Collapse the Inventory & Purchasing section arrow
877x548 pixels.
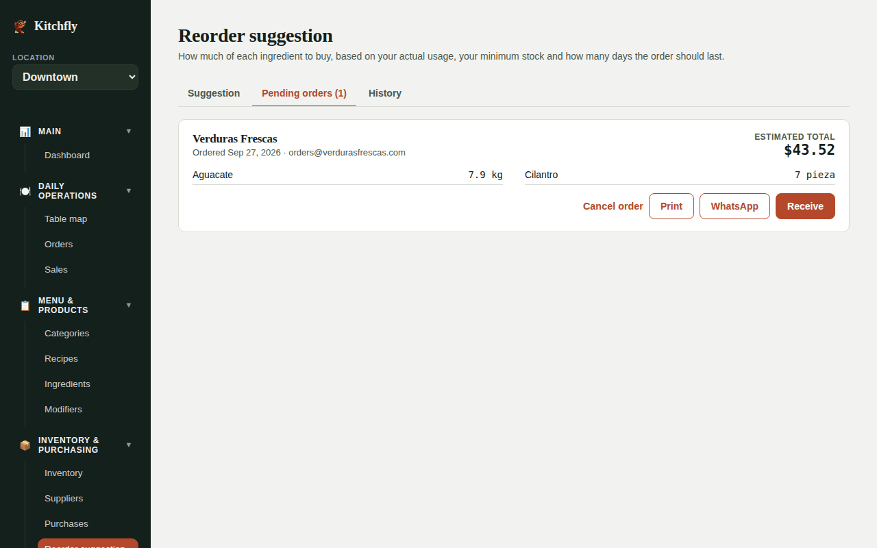coord(129,445)
